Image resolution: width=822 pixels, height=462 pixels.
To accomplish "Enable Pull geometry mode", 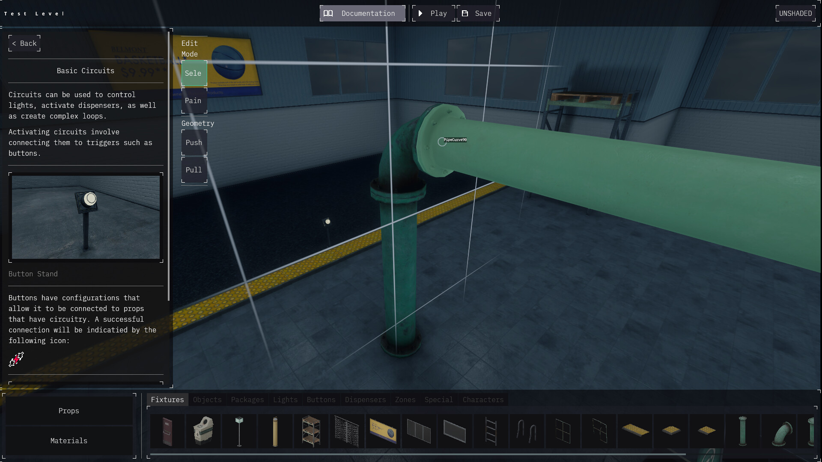I will click(x=194, y=170).
